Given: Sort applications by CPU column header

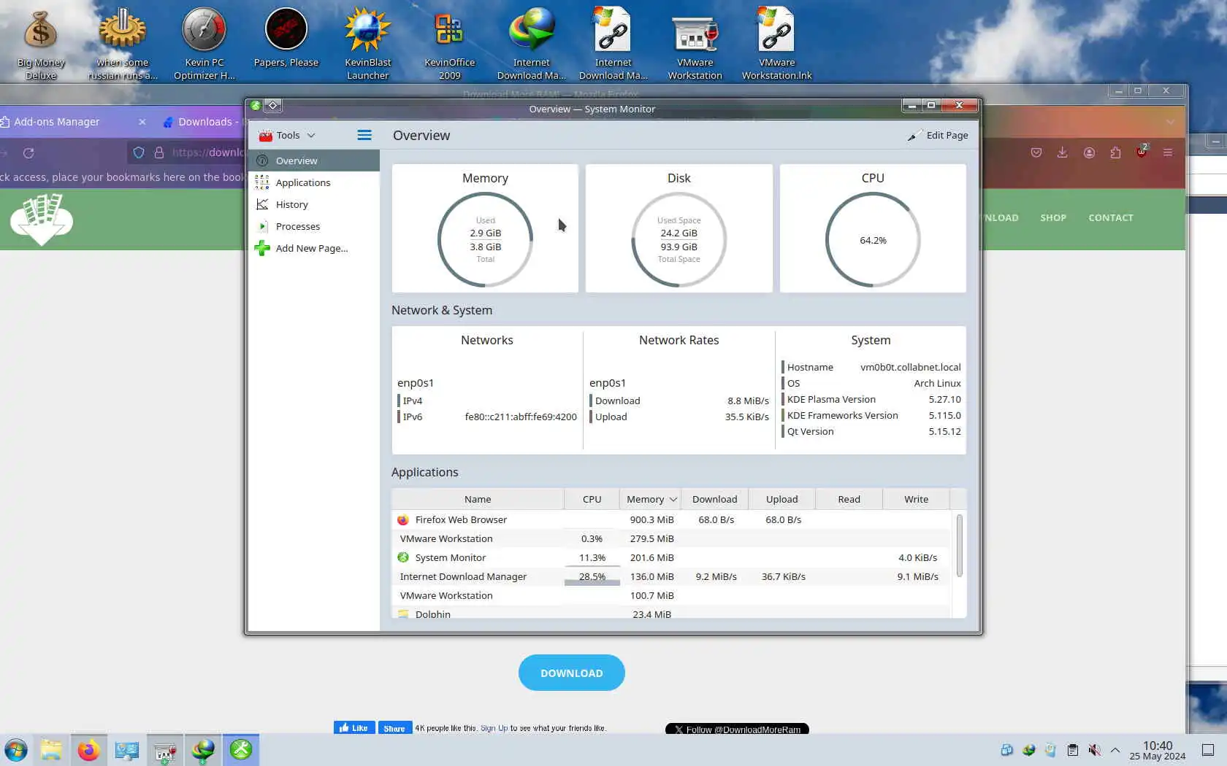Looking at the screenshot, I should (592, 499).
